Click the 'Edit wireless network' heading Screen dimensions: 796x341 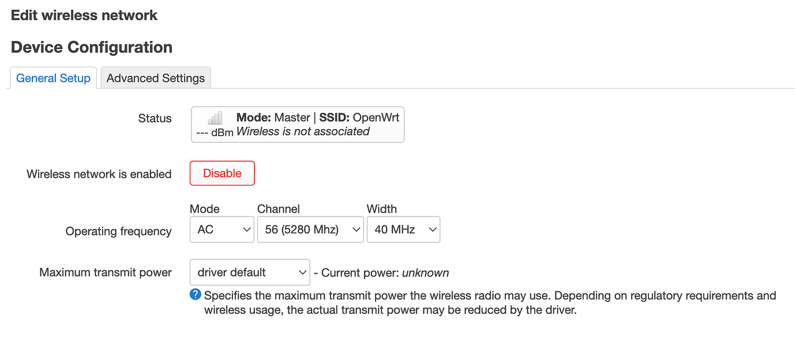[83, 15]
